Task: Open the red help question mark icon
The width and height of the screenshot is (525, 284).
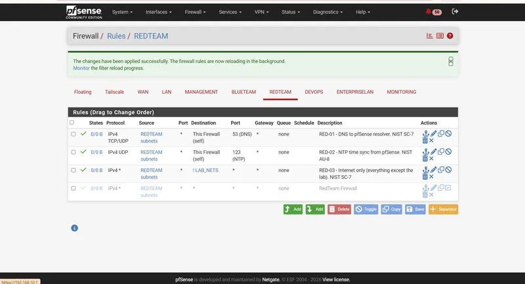Action: (x=450, y=36)
